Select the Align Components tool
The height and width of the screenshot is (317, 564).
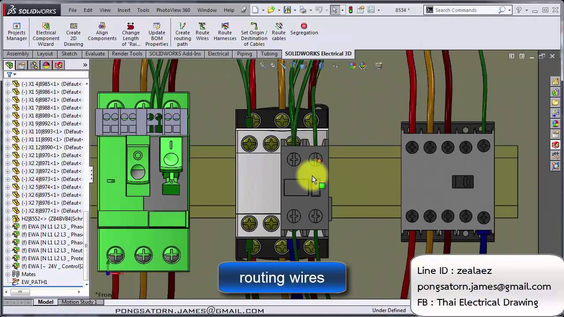click(x=102, y=32)
